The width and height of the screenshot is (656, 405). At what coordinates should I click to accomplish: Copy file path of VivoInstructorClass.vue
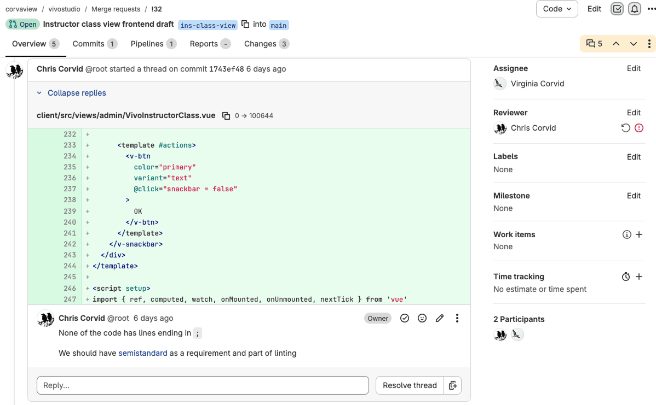pos(226,116)
